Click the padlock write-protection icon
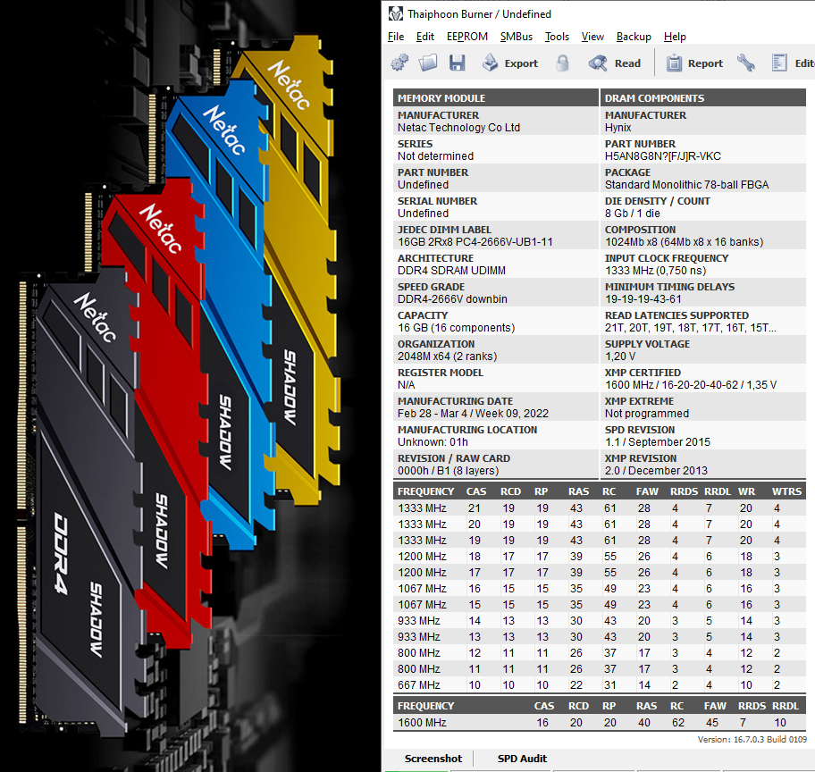Viewport: 815px width, 772px height. (x=562, y=63)
